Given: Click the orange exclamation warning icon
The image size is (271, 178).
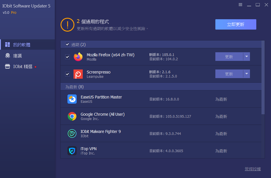Looking at the screenshot, I should coord(67,25).
